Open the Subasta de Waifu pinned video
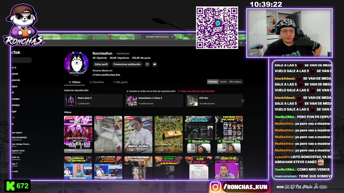This screenshot has width=344, height=193. point(78,134)
